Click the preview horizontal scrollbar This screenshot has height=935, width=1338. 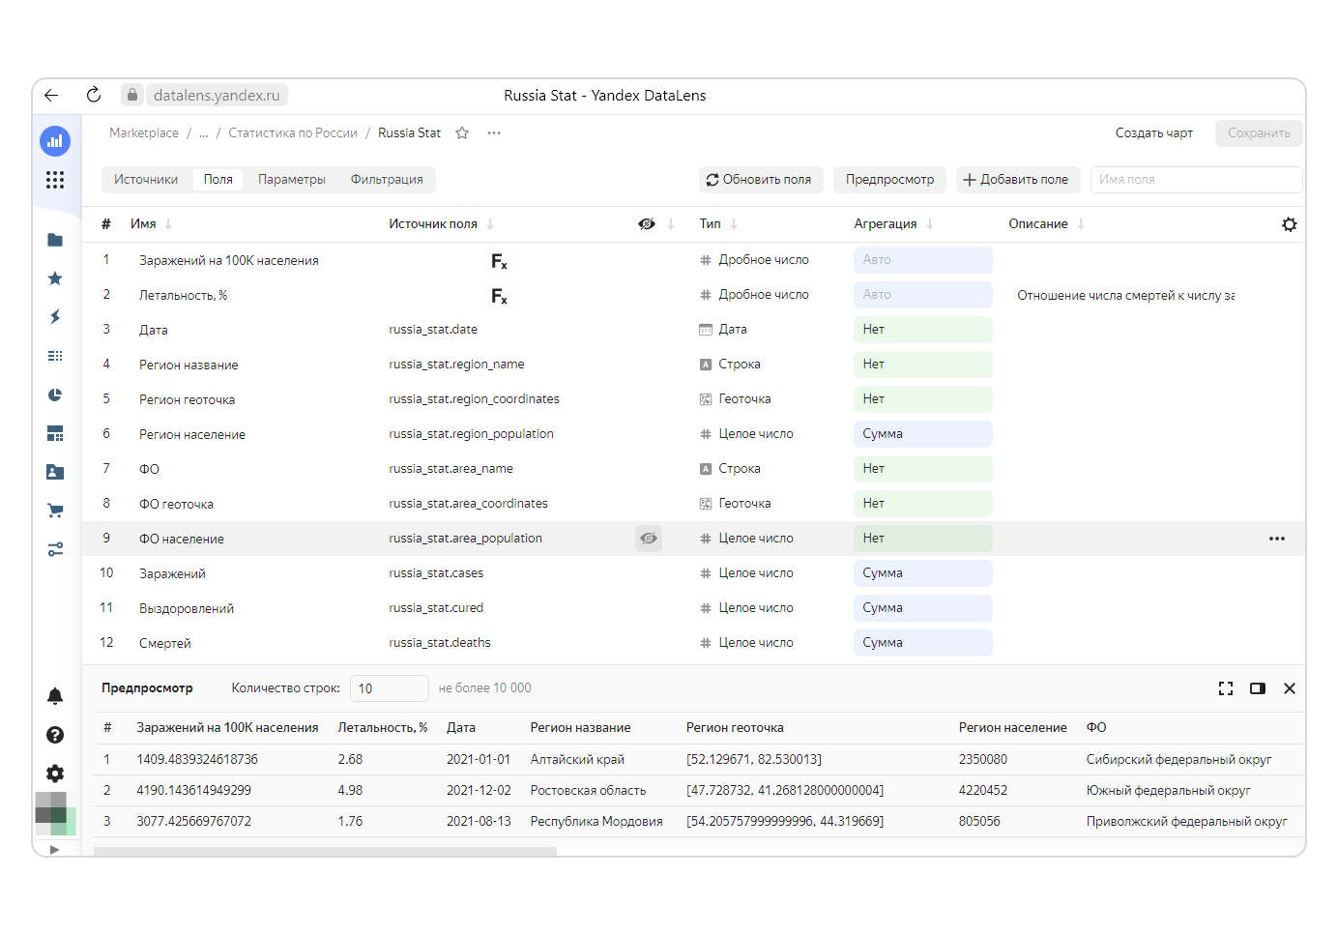325,852
